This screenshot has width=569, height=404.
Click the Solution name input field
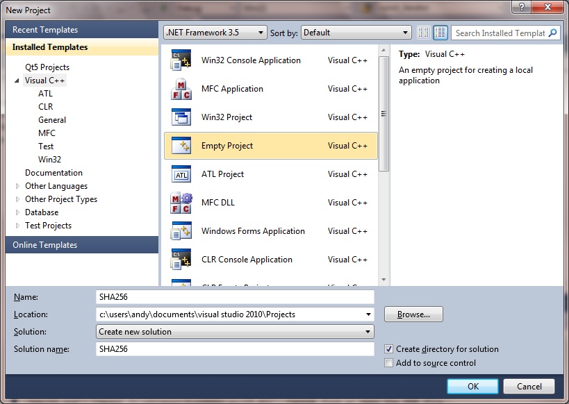click(235, 349)
